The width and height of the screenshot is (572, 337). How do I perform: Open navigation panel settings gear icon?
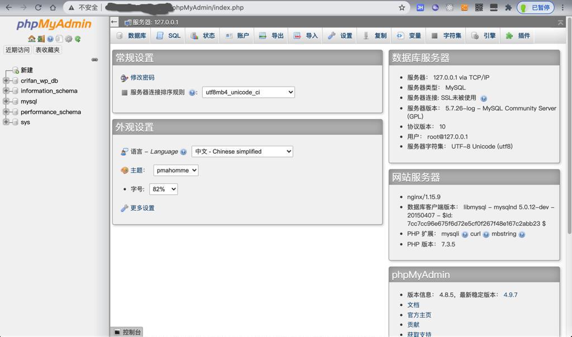point(68,39)
